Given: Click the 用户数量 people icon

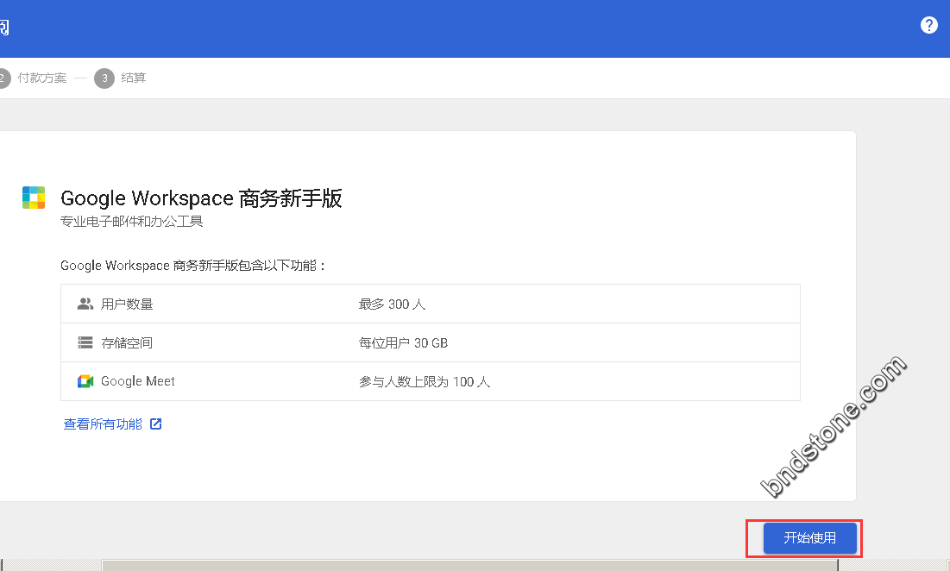Looking at the screenshot, I should pos(85,304).
